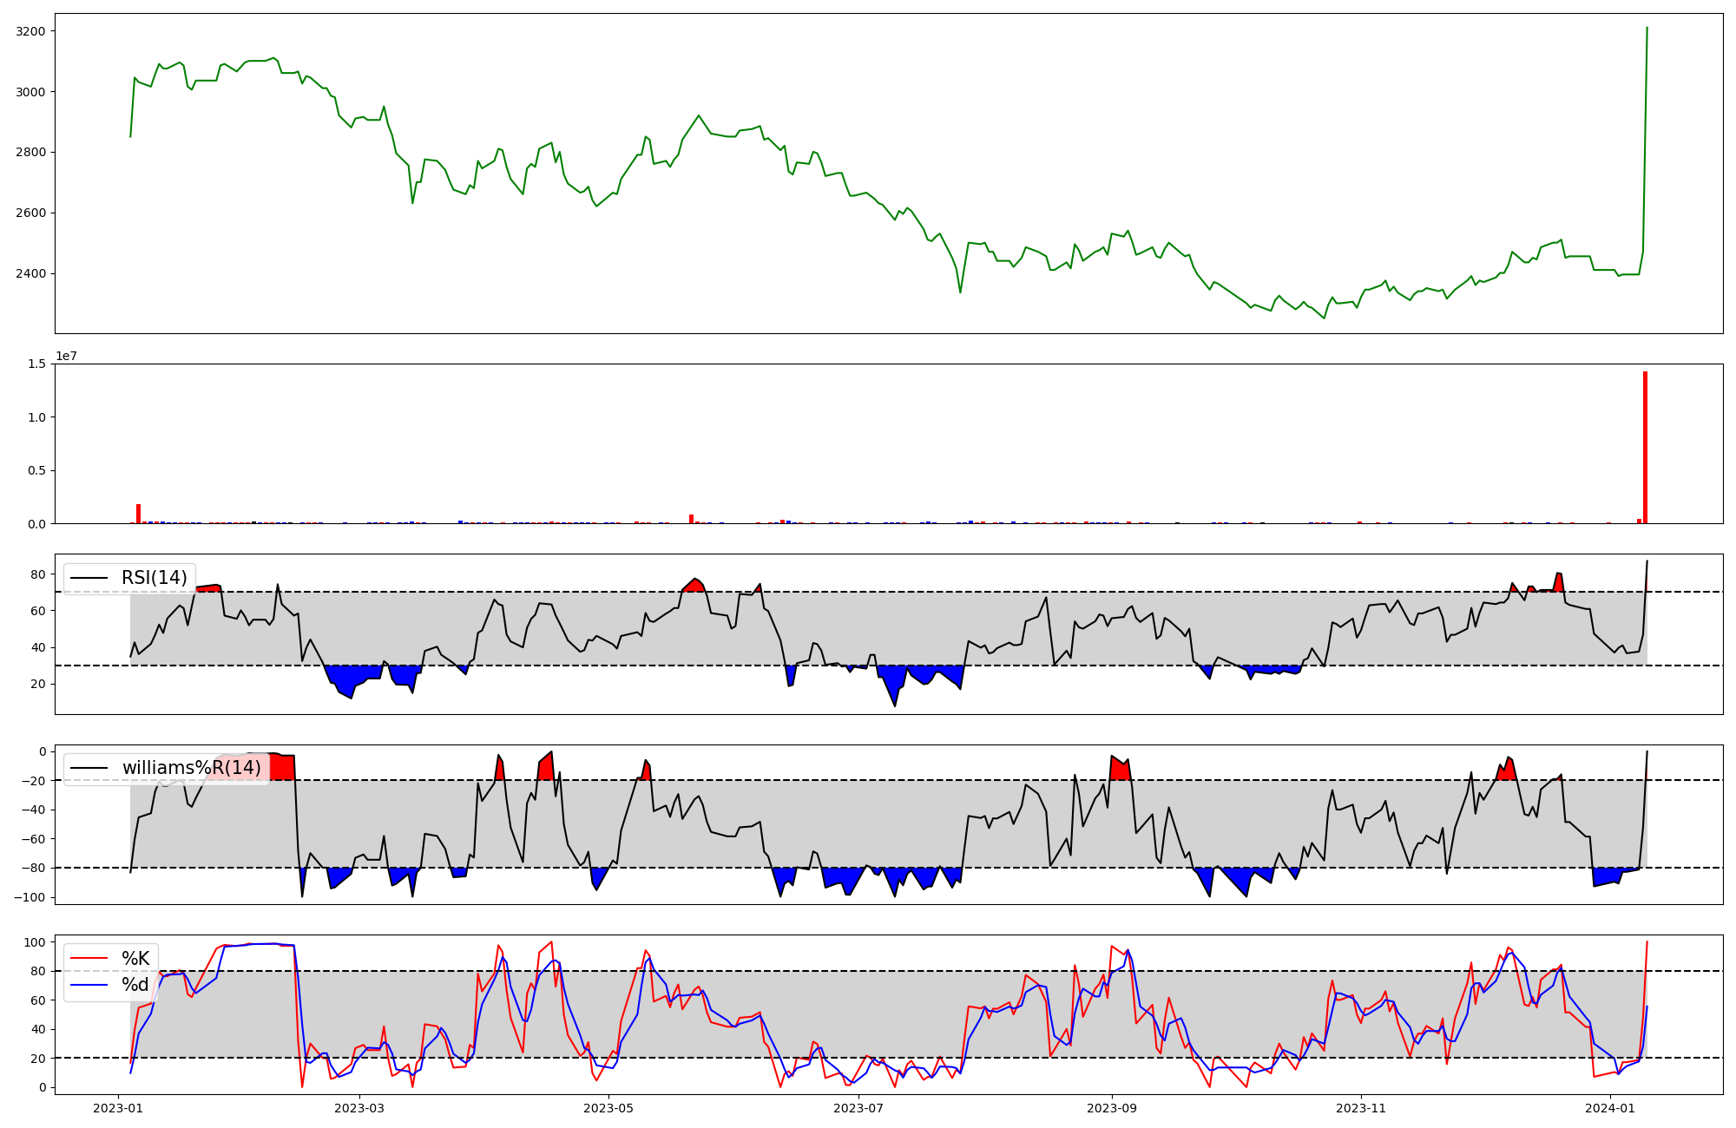The height and width of the screenshot is (1128, 1736).
Task: Click the -100 tick on Williams axis
Action: point(30,897)
